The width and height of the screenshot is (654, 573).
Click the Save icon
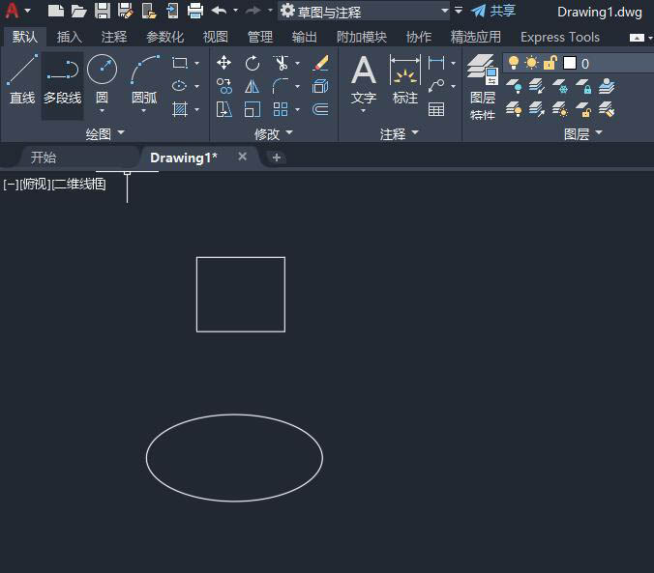[103, 11]
